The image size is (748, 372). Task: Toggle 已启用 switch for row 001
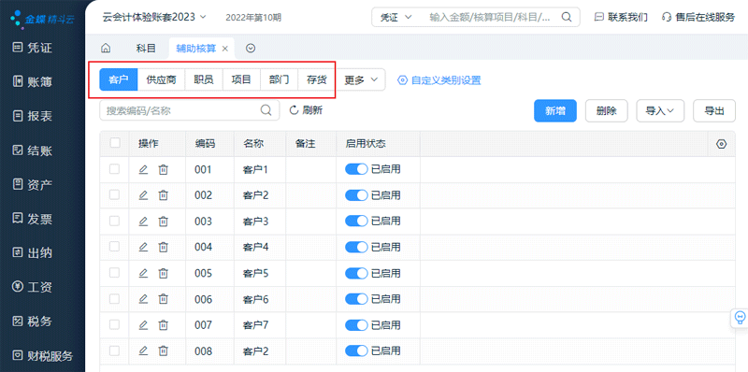click(x=356, y=169)
